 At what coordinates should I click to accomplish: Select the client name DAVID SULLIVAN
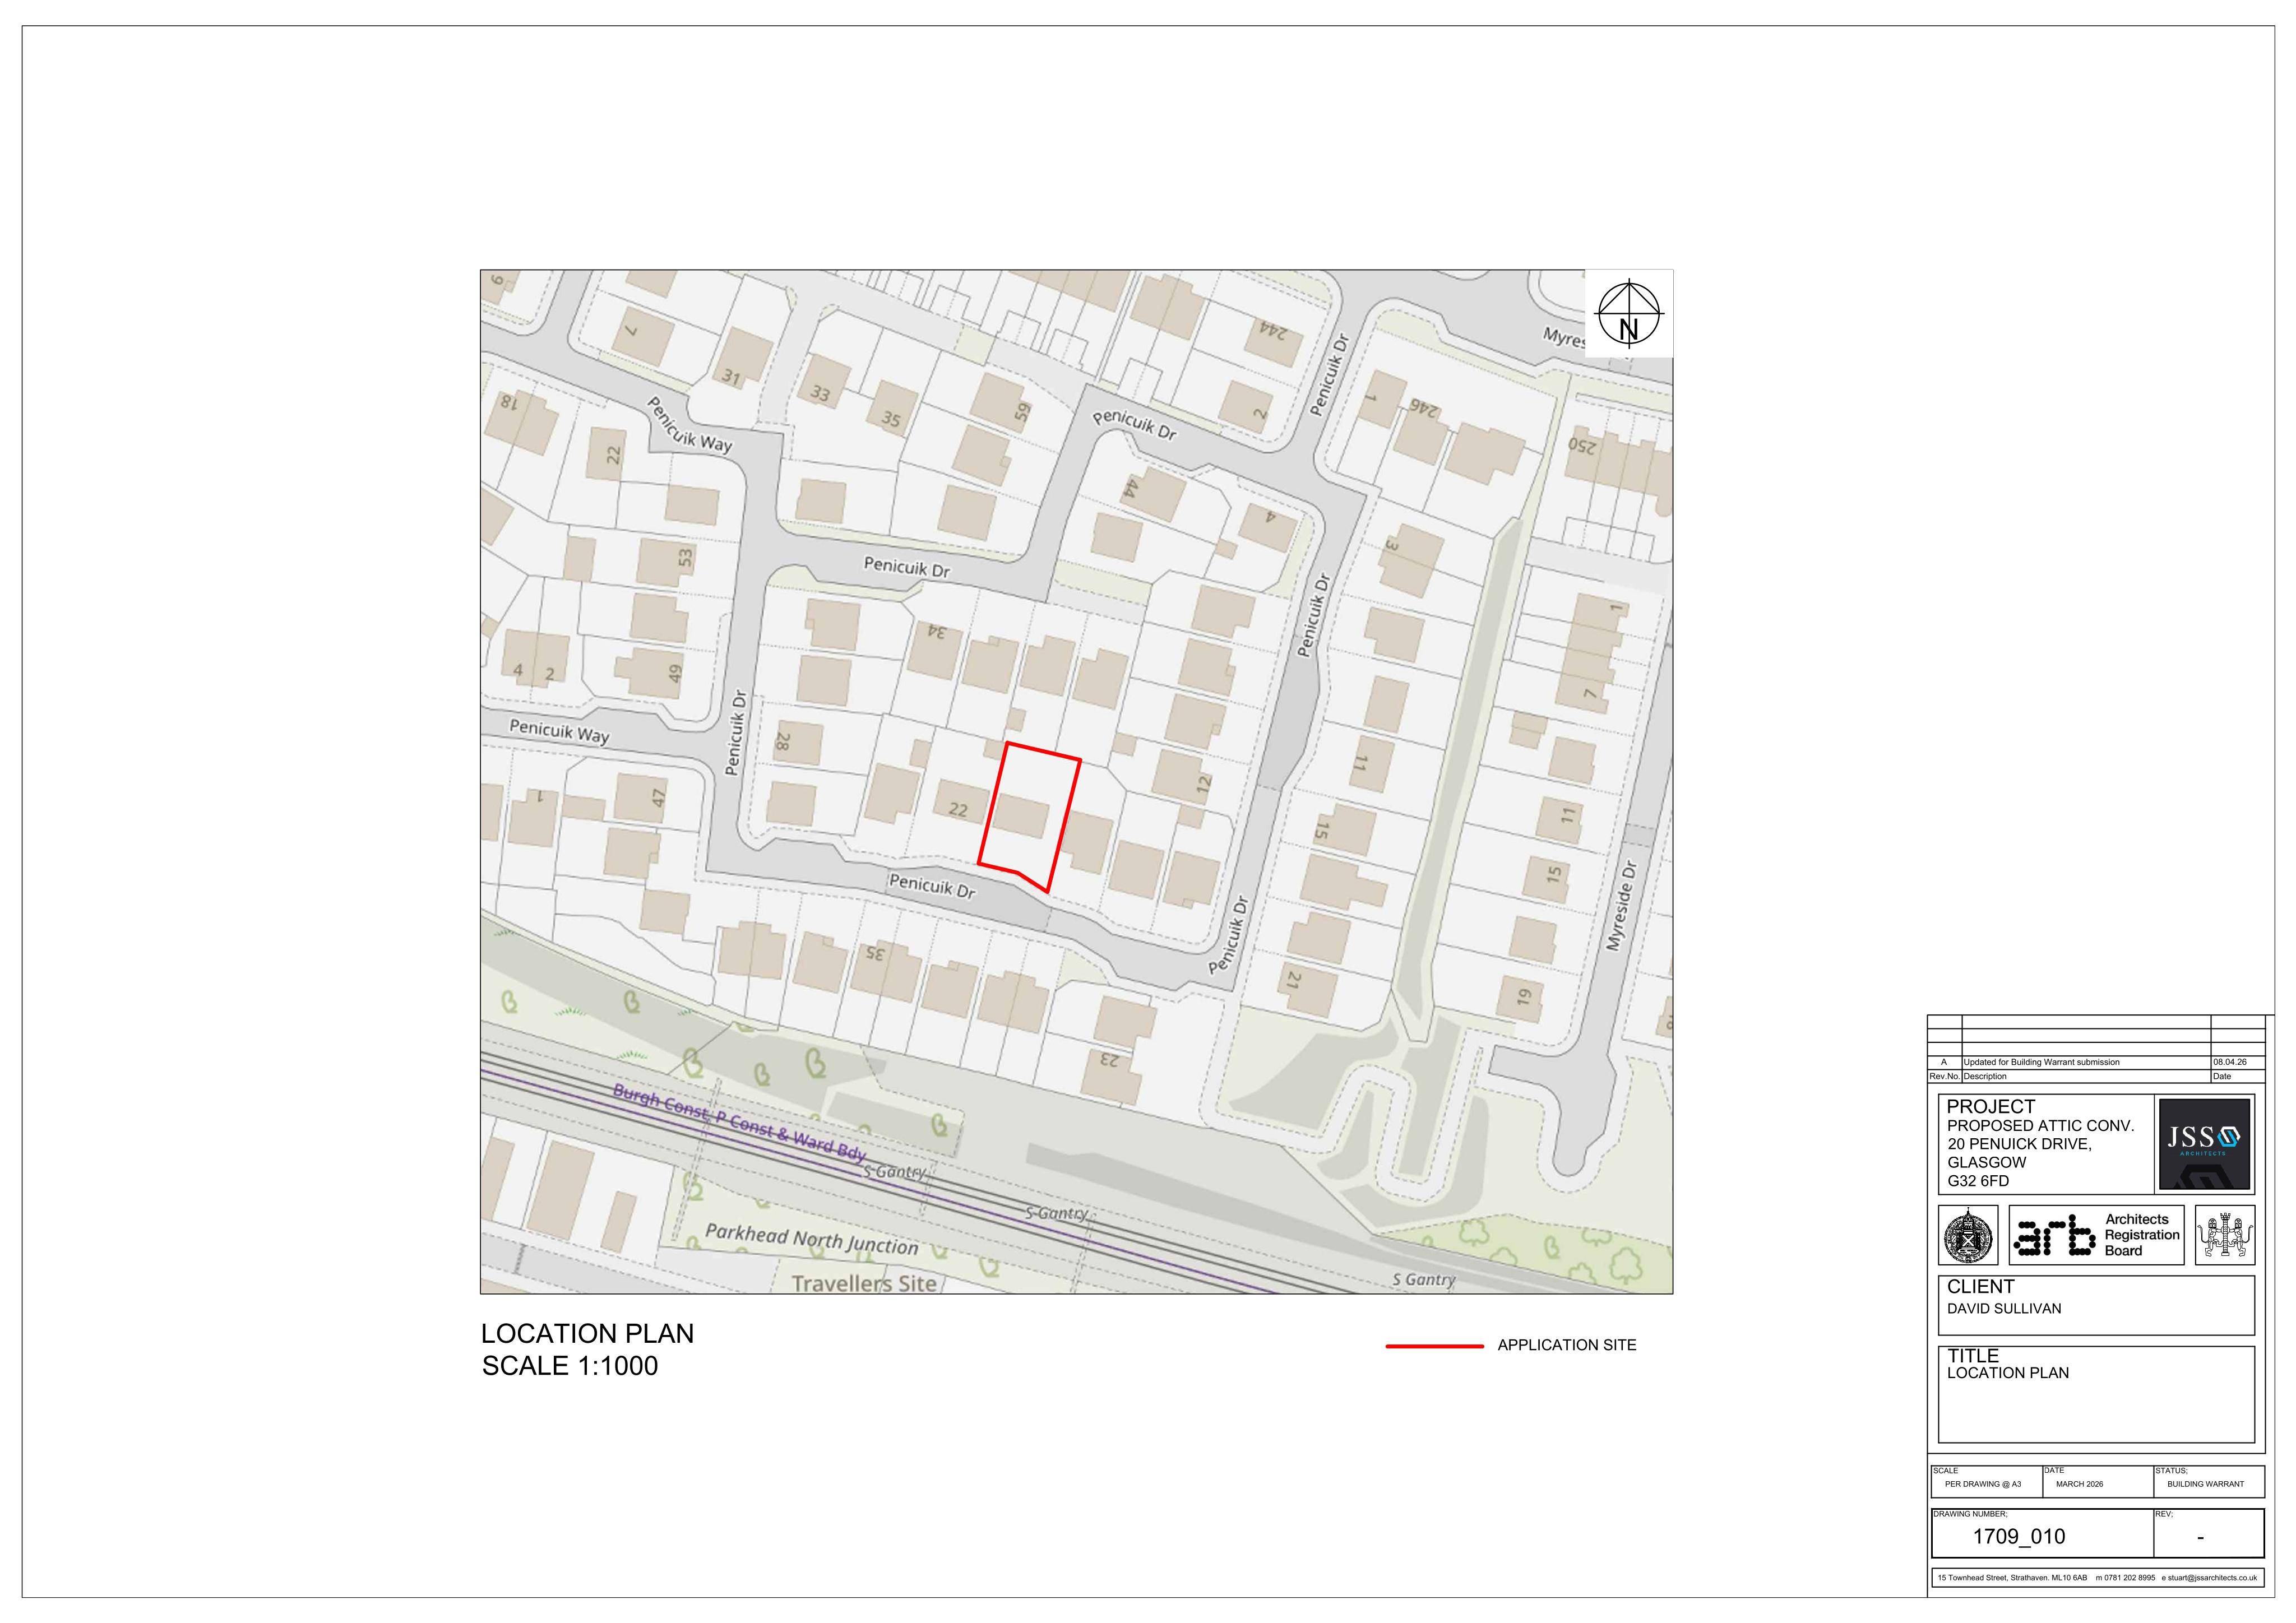(x=2004, y=1308)
